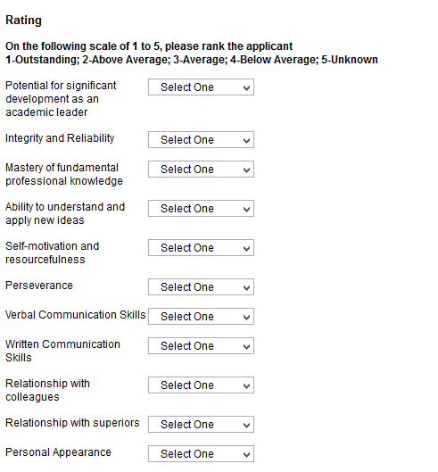Image resolution: width=438 pixels, height=472 pixels.
Task: Open the new ideas ability rating dropdown
Action: 201,208
